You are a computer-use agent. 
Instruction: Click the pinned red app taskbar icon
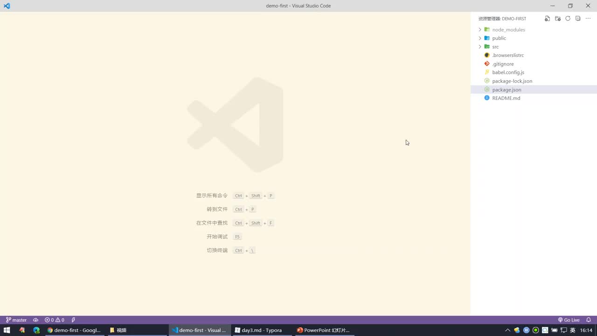[x=22, y=330]
